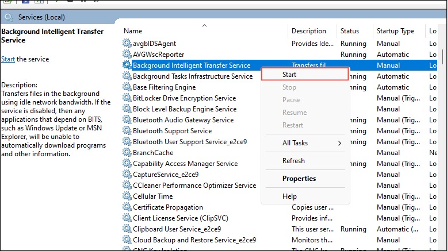Choose the greyed-out Resume menu entry

click(305, 113)
